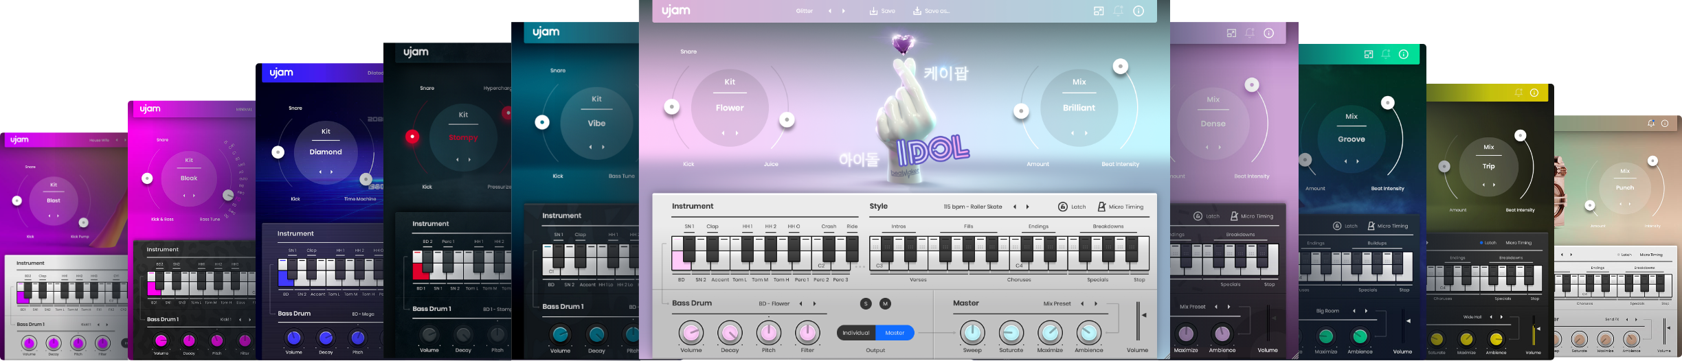This screenshot has width=1682, height=361.
Task: Click the master Volume fader arrow in IDOL window
Action: click(x=1144, y=315)
